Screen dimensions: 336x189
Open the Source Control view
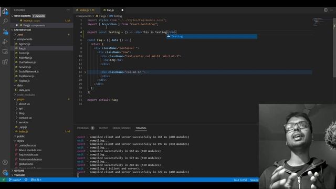(x=5, y=31)
